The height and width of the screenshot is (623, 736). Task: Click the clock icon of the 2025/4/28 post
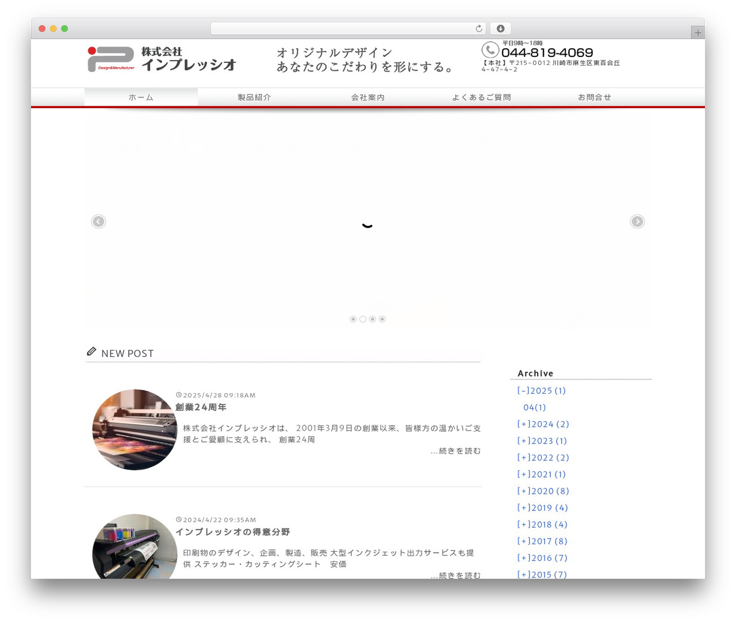(x=179, y=395)
